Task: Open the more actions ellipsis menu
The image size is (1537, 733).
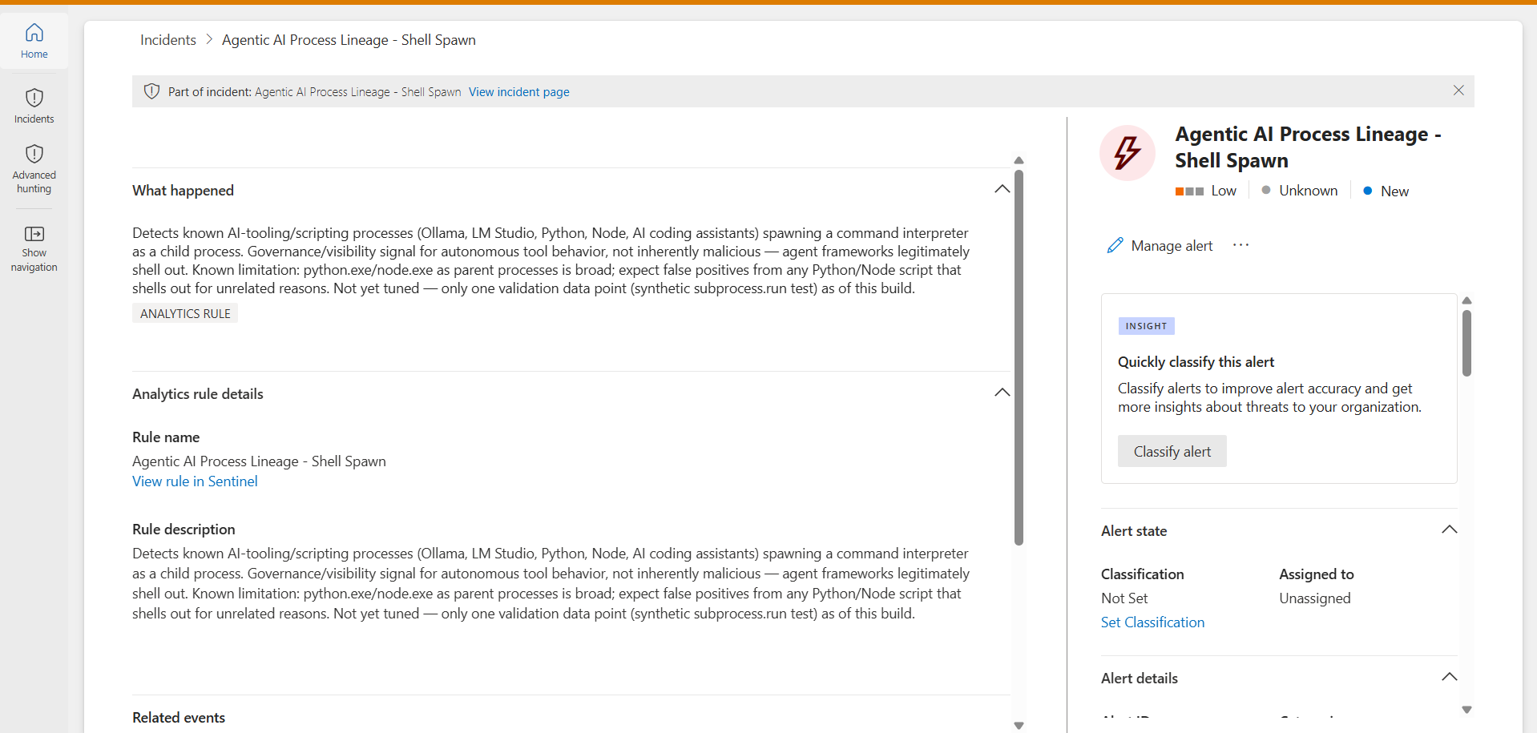Action: coord(1240,245)
